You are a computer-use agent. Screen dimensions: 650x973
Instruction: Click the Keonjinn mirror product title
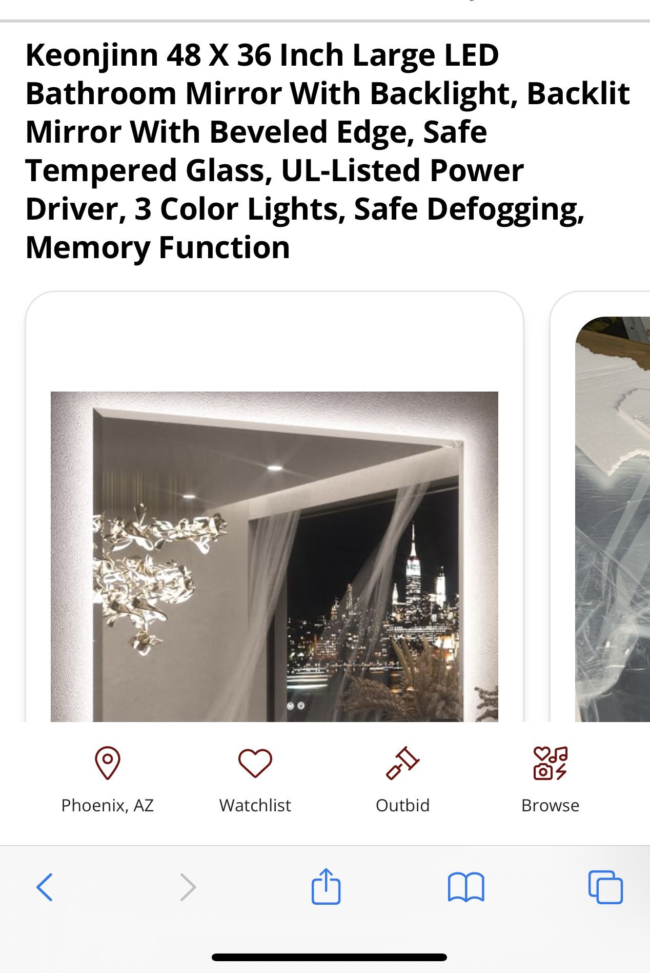click(x=328, y=151)
